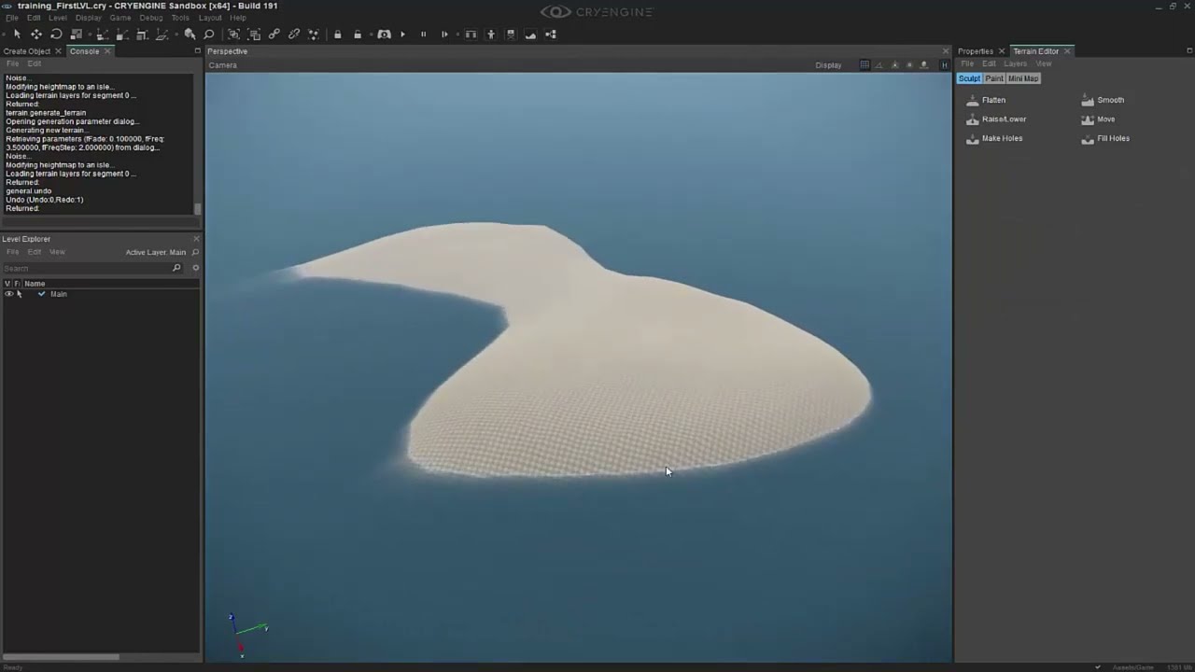This screenshot has width=1195, height=672.
Task: Toggle visibility eye of Main layer
Action: (x=8, y=294)
